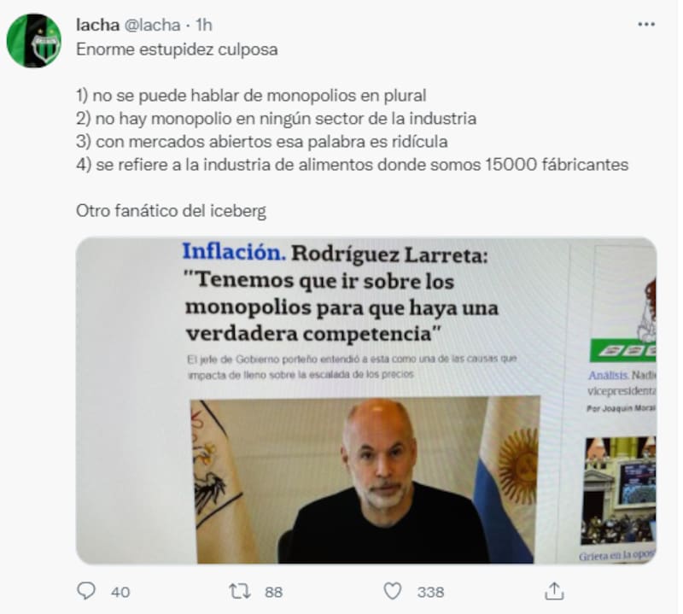The width and height of the screenshot is (683, 614).
Task: Click the Congress session sidebar thumbnail
Action: [x=618, y=491]
